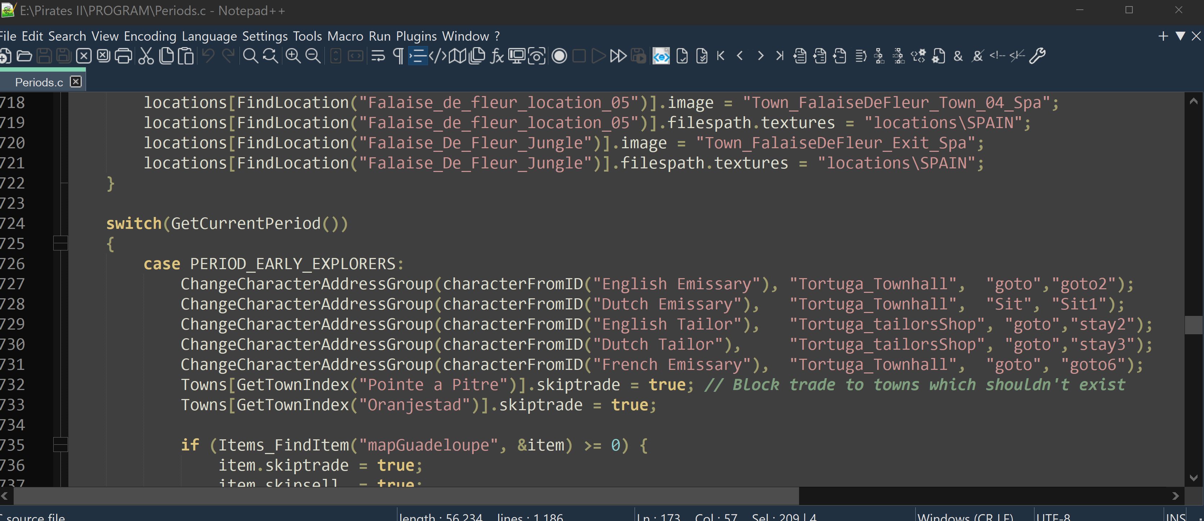The image size is (1204, 521).
Task: Open the Macro menu
Action: pyautogui.click(x=346, y=36)
